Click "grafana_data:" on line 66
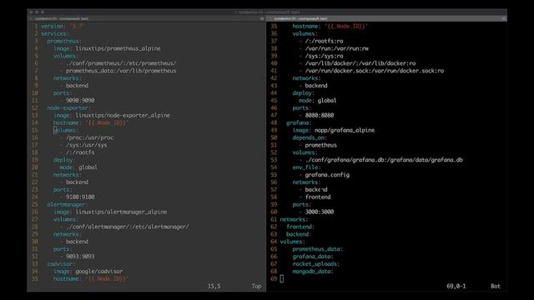Image resolution: width=534 pixels, height=300 pixels. 313,257
